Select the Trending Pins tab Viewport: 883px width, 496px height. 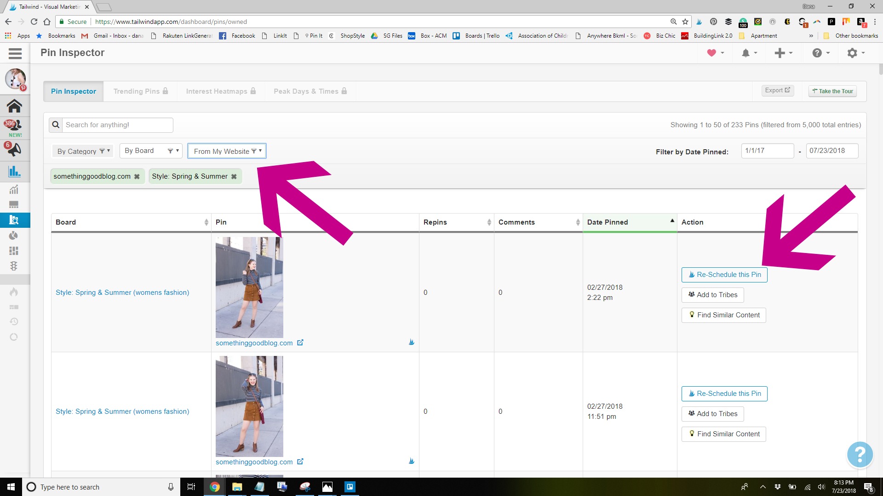141,91
